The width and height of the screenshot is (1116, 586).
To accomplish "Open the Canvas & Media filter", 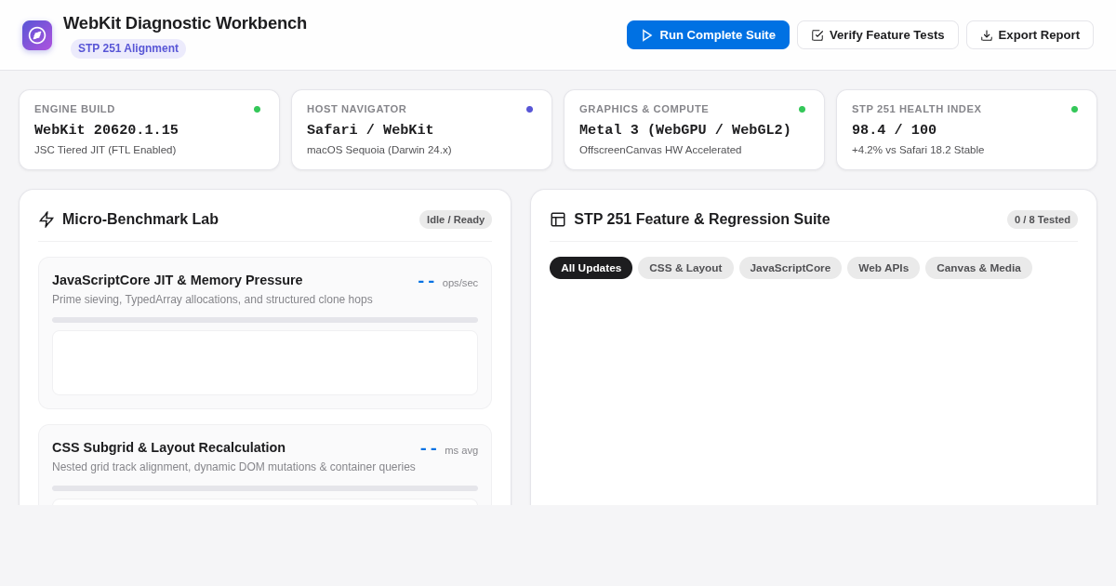I will point(978,268).
